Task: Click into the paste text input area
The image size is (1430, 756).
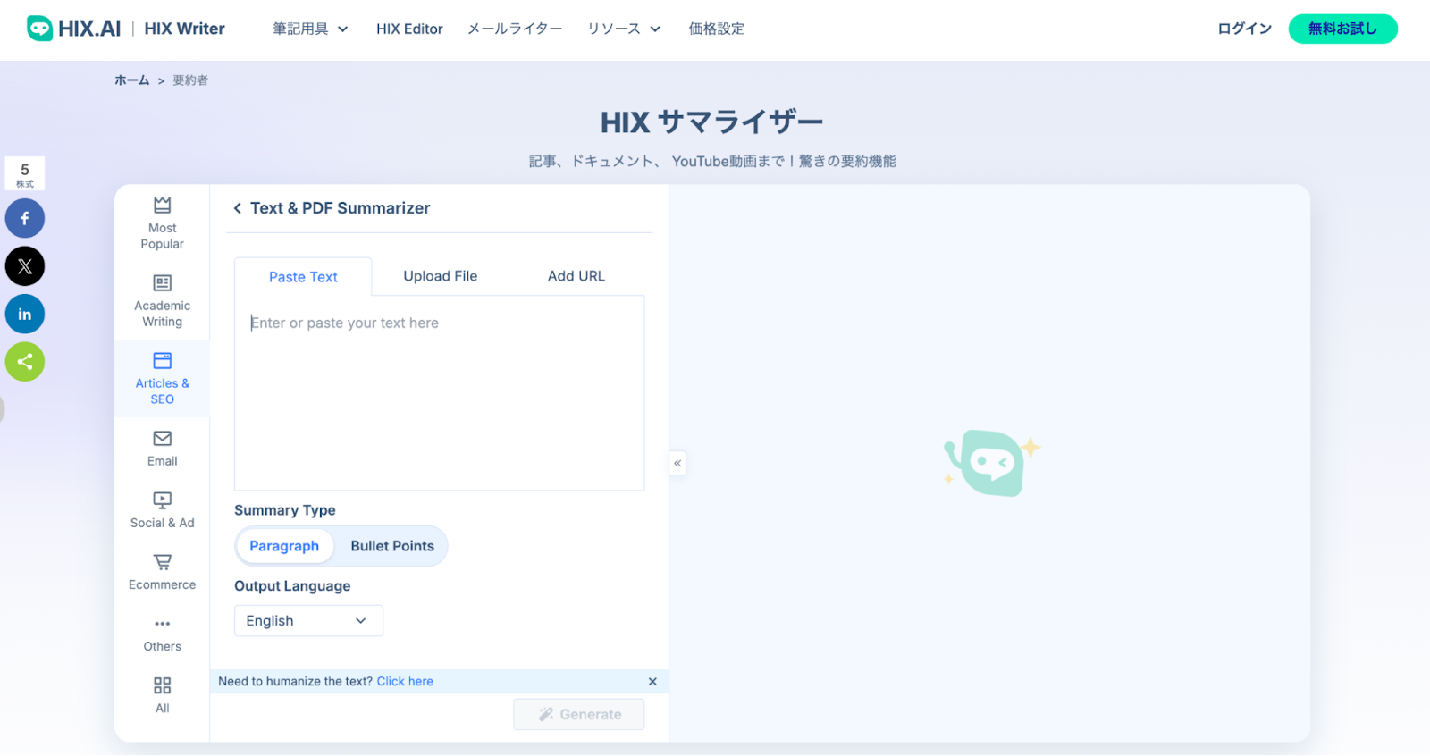Action: tap(438, 393)
